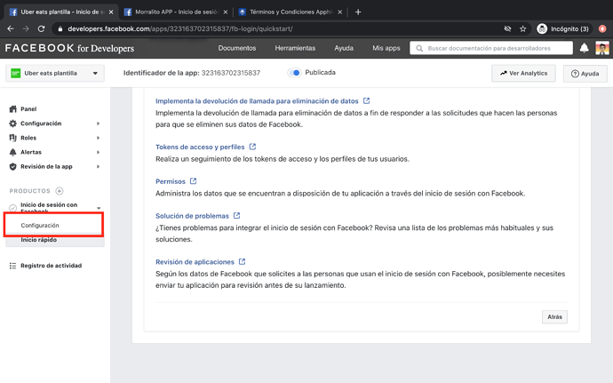The image size is (613, 383).
Task: Expand Revisión de la app submenu arrow
Action: coord(98,167)
